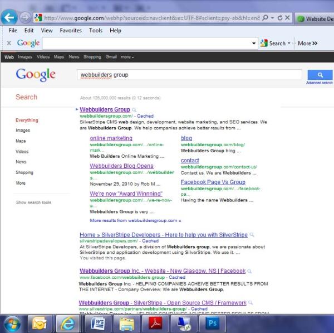Viewport: 334px width, 333px height.
Task: Filter results by Maps in left sidebar
Action: (x=21, y=141)
